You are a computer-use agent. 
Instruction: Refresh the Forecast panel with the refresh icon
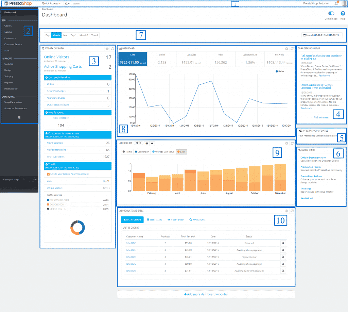point(292,143)
